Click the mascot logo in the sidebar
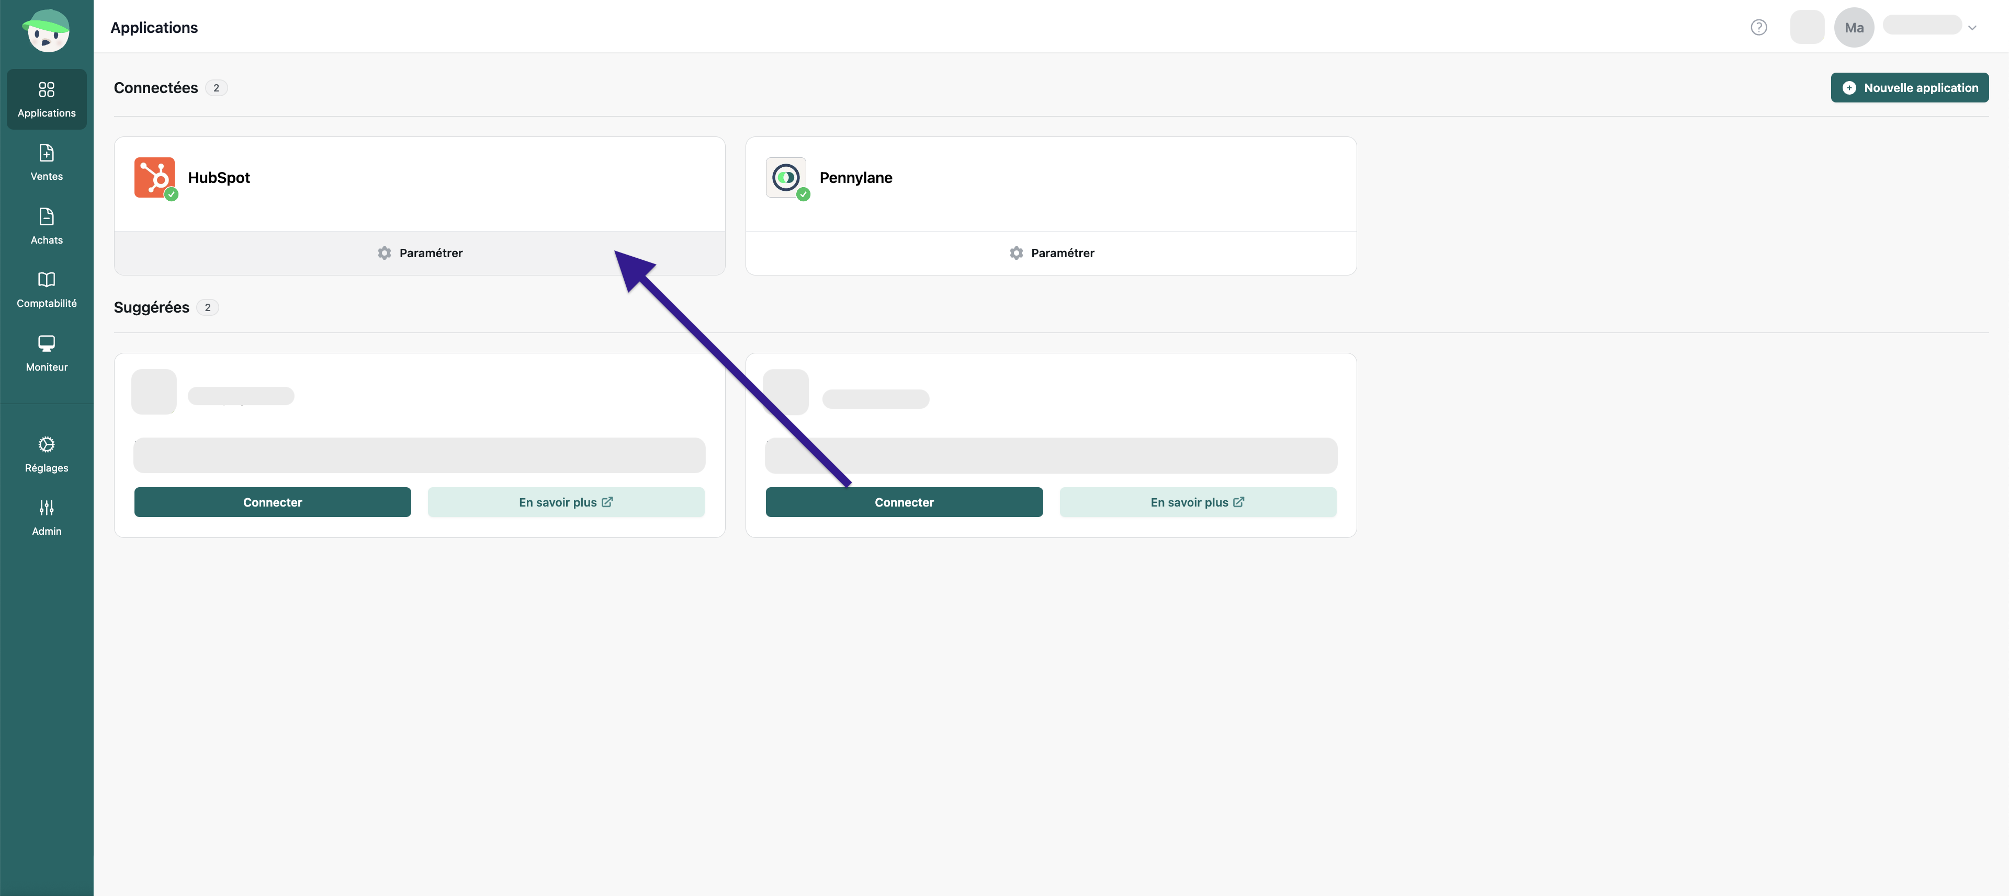Viewport: 2009px width, 896px height. (47, 30)
